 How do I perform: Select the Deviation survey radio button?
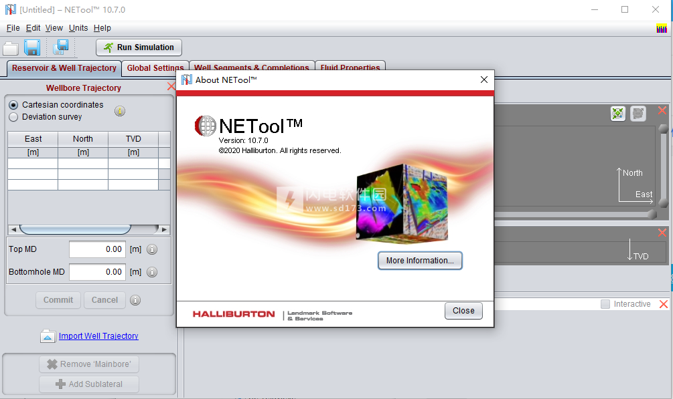pyautogui.click(x=13, y=117)
